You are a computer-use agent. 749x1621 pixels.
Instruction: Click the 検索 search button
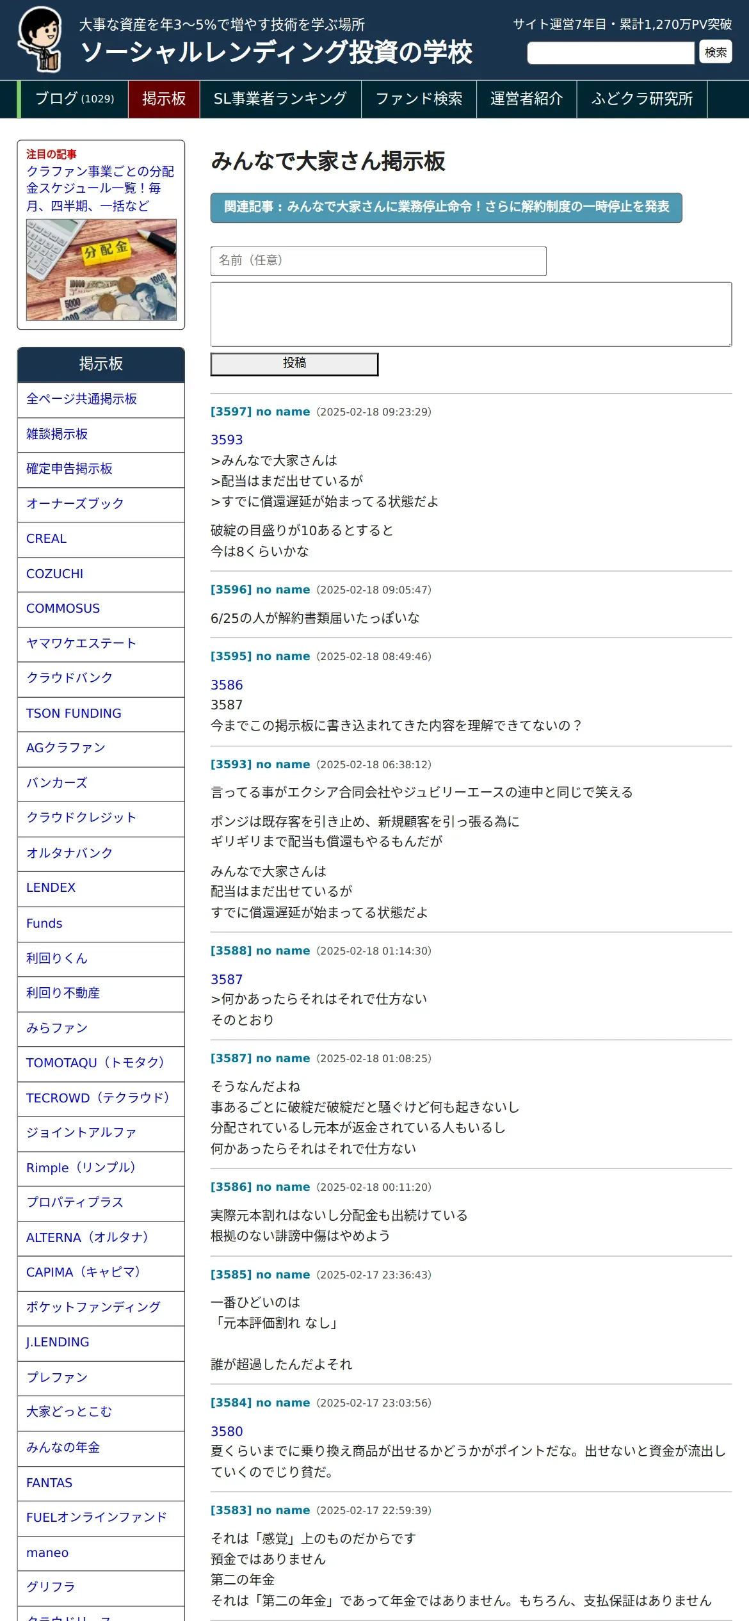pos(716,52)
